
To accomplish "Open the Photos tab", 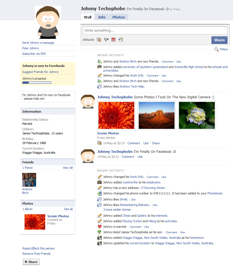I will point(119,17).
